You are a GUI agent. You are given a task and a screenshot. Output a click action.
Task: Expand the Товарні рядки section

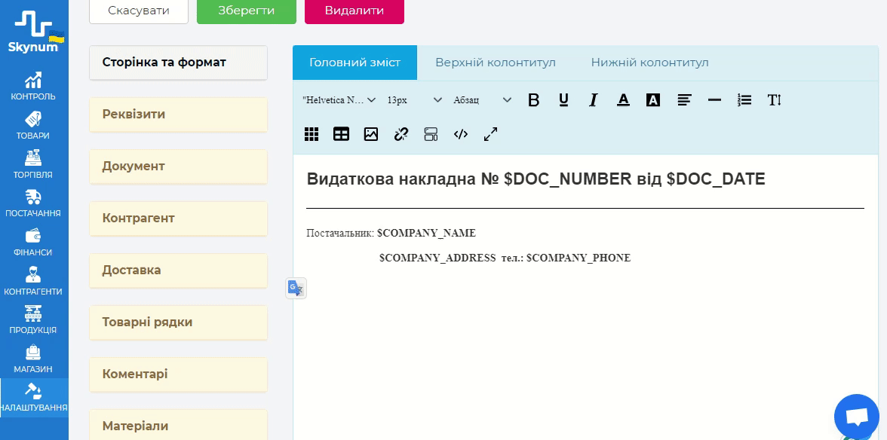(x=178, y=322)
